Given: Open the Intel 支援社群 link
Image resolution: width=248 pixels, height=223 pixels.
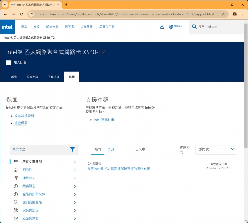Looking at the screenshot, I should (104, 120).
